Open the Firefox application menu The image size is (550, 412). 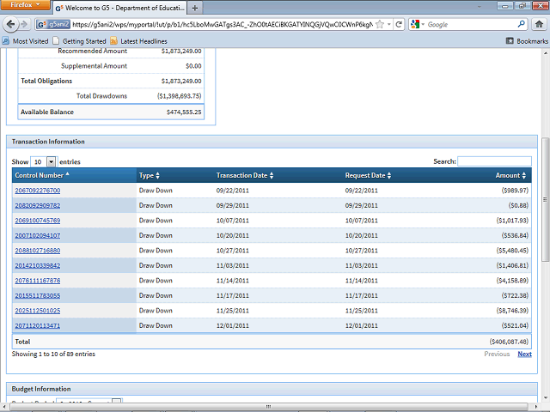tap(25, 6)
